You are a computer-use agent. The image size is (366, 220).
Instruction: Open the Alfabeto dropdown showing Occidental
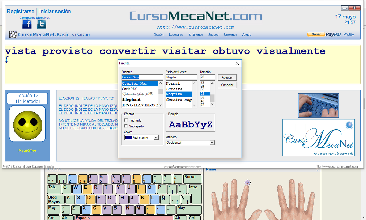click(190, 143)
